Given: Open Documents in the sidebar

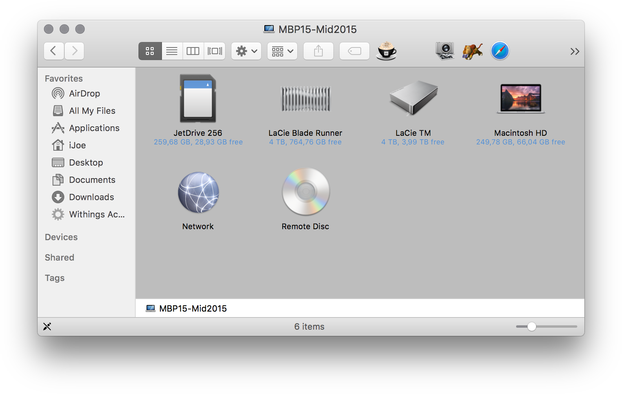Looking at the screenshot, I should 92,180.
